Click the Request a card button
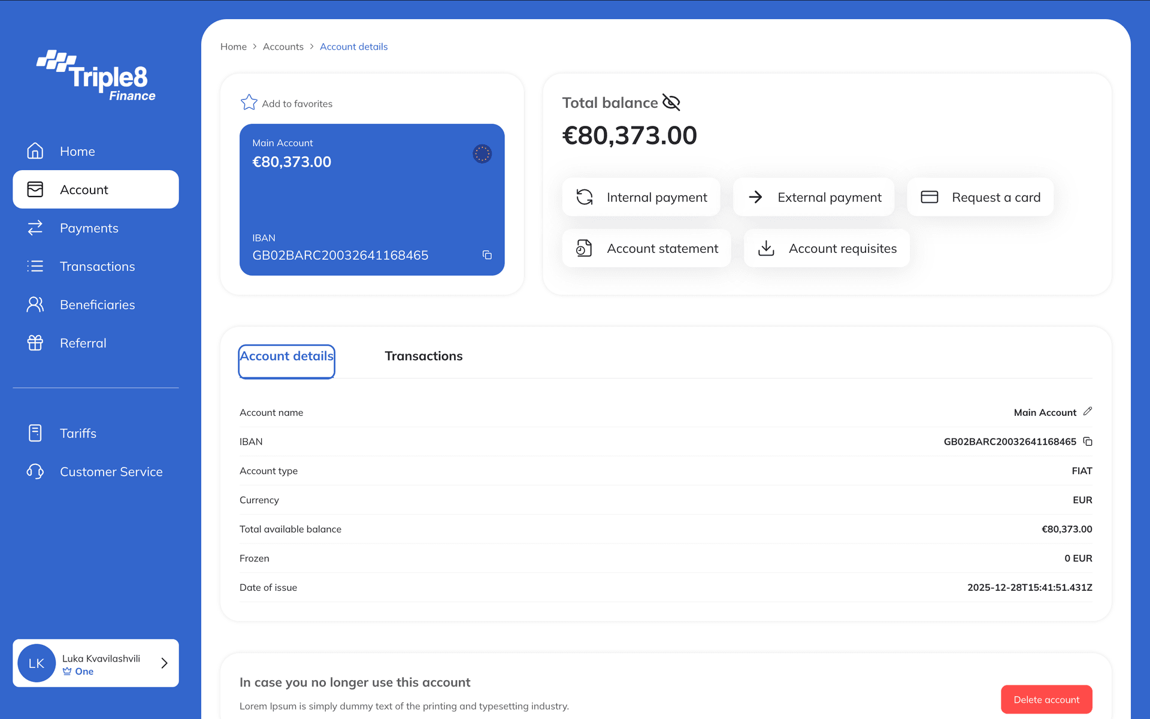Screen dimensions: 1150x719 pos(980,197)
